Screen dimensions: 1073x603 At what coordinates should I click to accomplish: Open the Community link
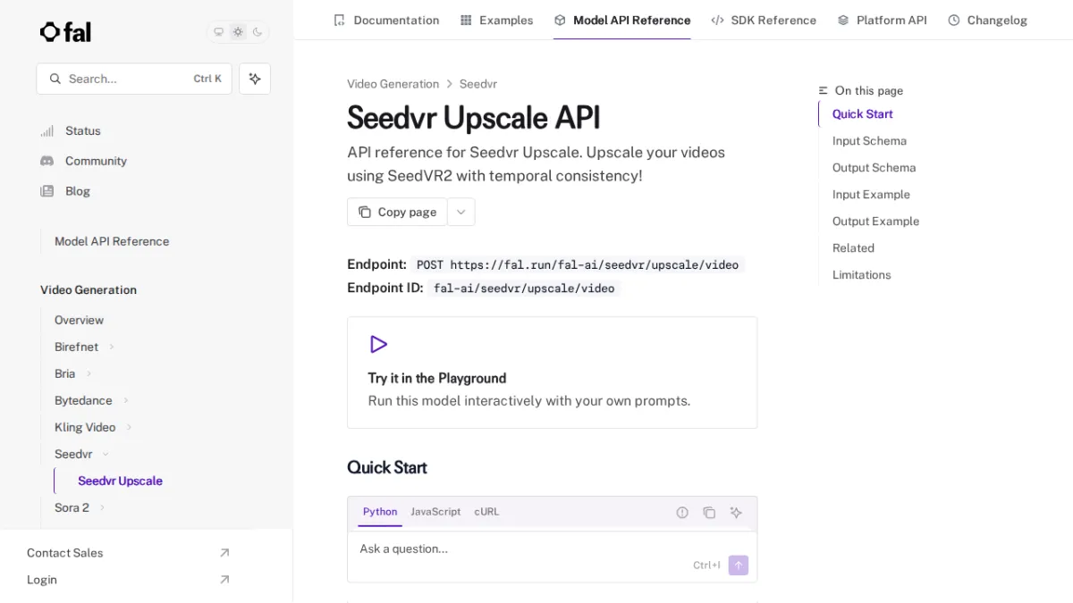click(96, 161)
